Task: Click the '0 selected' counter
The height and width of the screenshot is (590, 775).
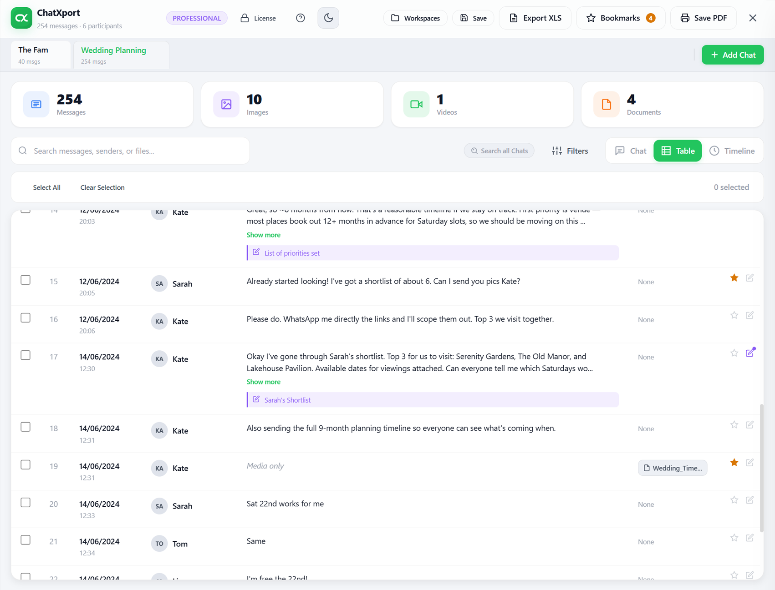Action: point(731,187)
